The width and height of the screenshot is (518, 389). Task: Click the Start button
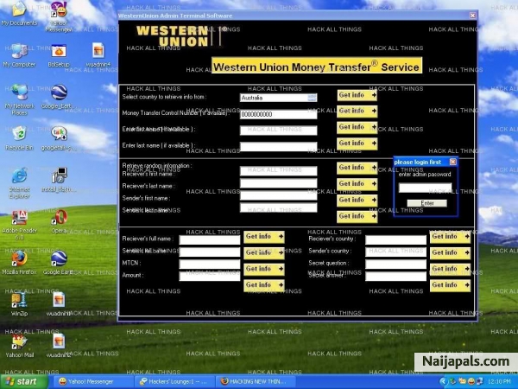pos(24,382)
